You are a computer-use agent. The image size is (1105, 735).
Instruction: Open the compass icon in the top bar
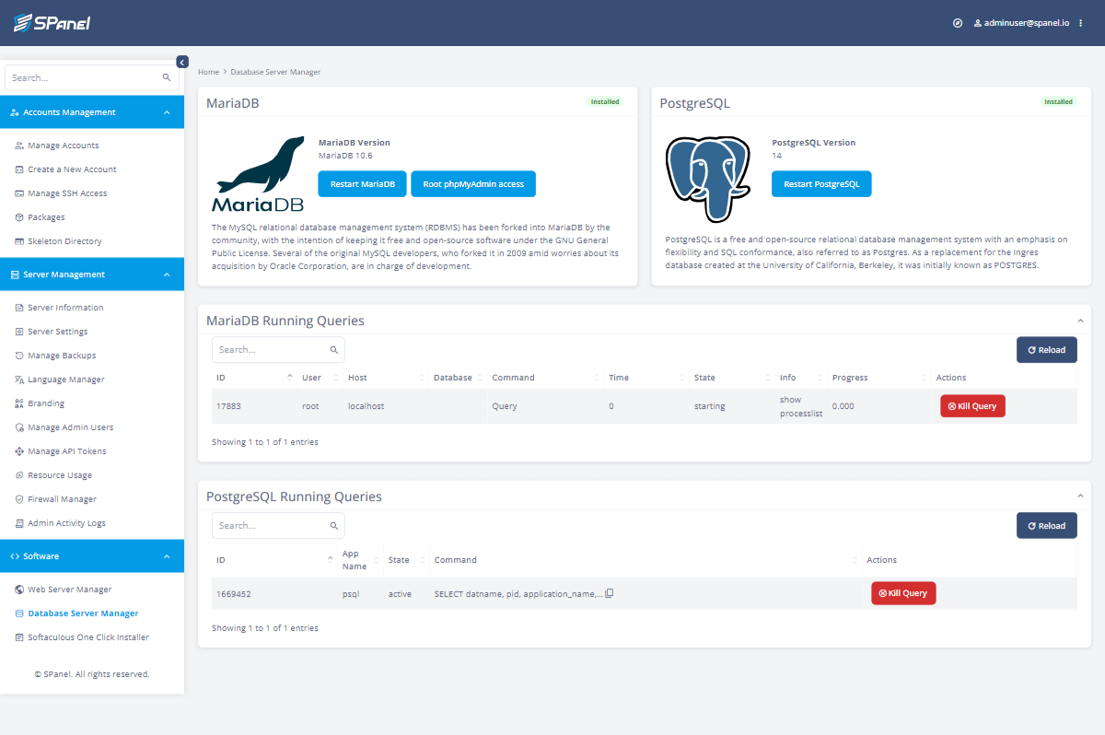point(956,22)
